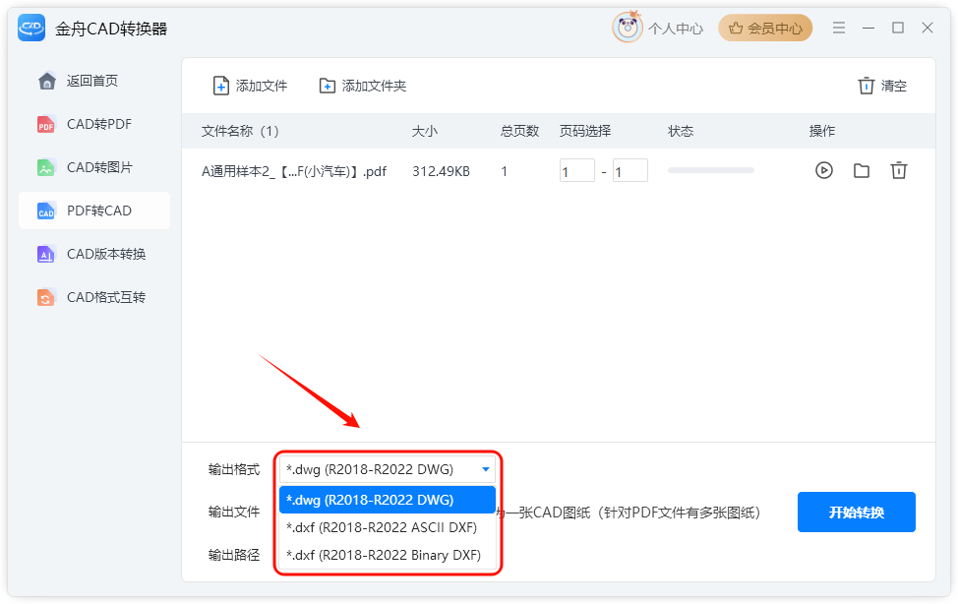Click the blue arrow of the output format dropdown
This screenshot has height=604, width=958.
[x=486, y=469]
